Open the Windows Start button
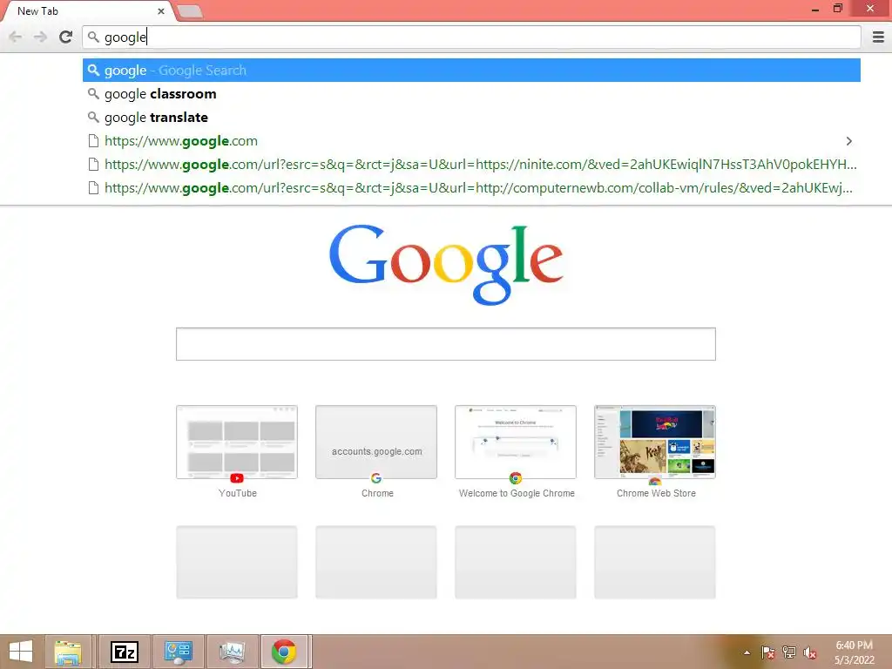Viewport: 892px width, 669px height. (21, 652)
